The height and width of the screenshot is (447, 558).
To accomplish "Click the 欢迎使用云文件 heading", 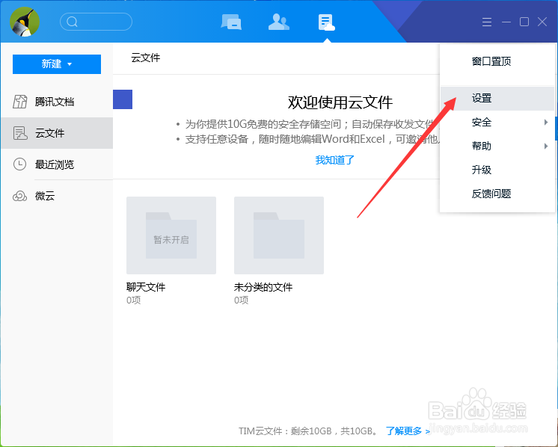I will click(340, 102).
